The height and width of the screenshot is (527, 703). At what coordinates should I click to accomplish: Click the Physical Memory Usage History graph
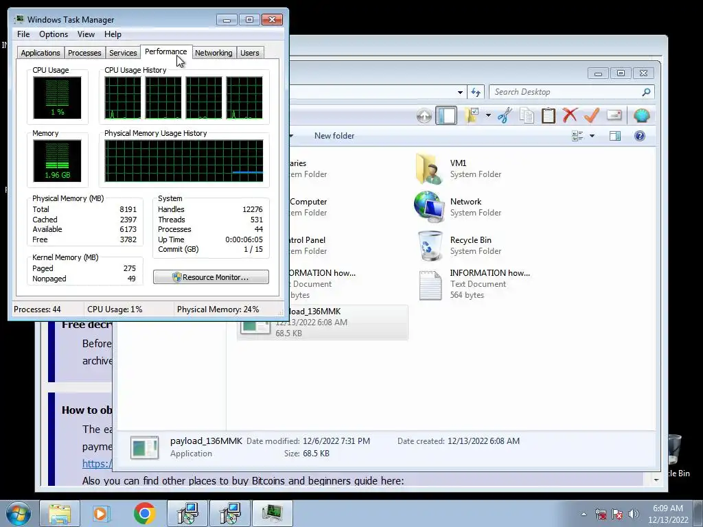pos(184,161)
